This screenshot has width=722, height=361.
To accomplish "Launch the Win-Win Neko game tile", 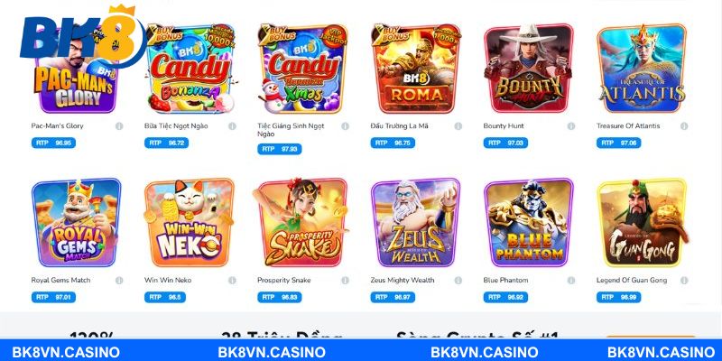I will [190, 223].
